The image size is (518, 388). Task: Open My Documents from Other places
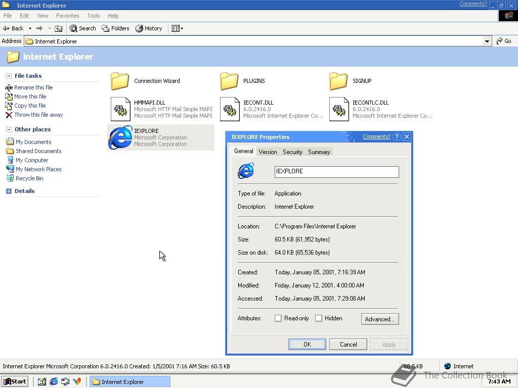pyautogui.click(x=33, y=142)
